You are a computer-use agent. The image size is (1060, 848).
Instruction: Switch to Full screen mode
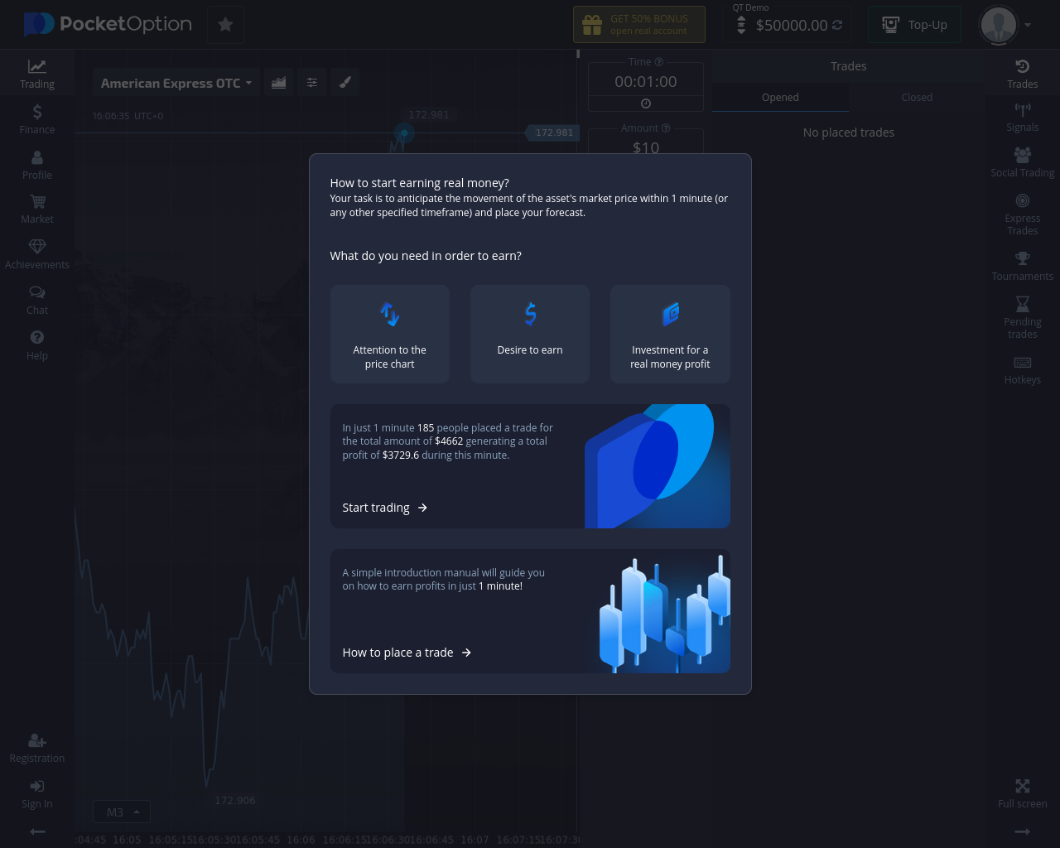tap(1023, 793)
